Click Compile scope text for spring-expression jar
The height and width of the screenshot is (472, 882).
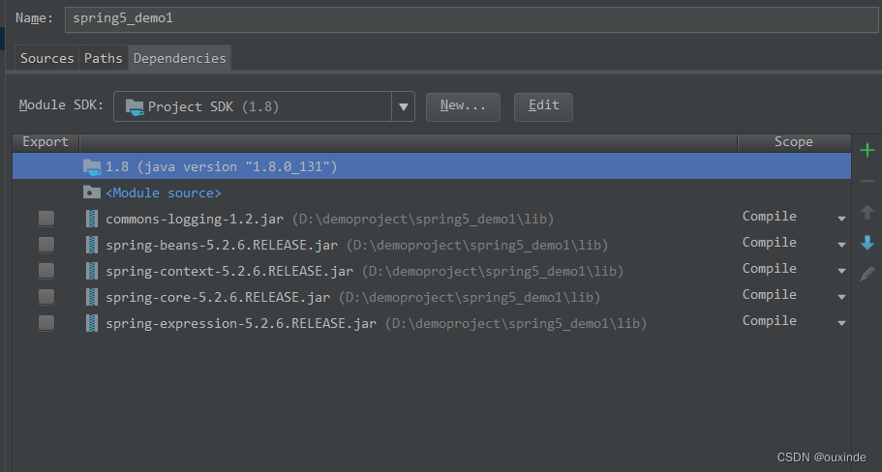[769, 321]
